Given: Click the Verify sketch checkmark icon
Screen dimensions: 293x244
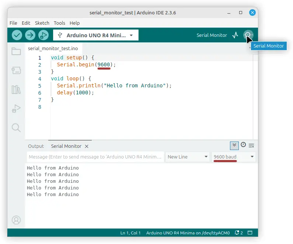Looking at the screenshot, I should coord(17,35).
